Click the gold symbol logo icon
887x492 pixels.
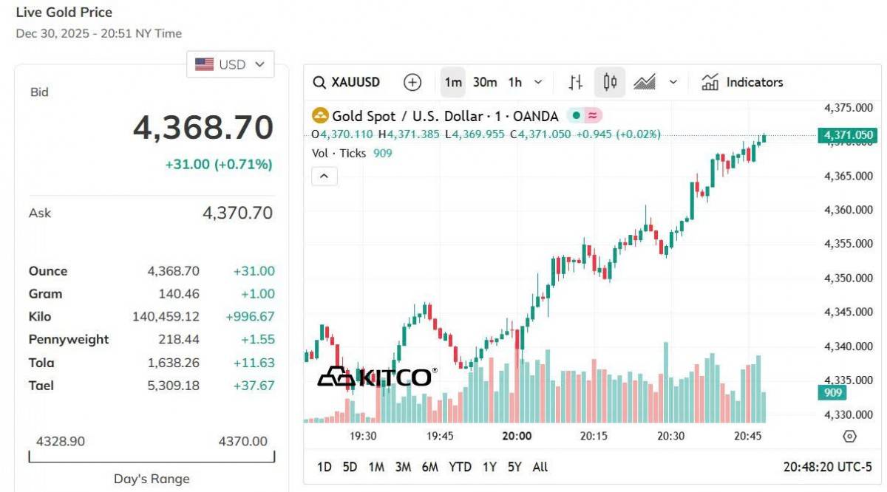pos(320,115)
